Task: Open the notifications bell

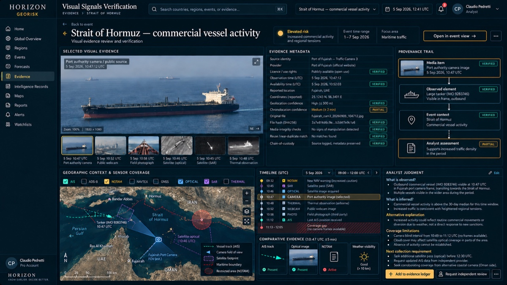Action: coord(441,9)
